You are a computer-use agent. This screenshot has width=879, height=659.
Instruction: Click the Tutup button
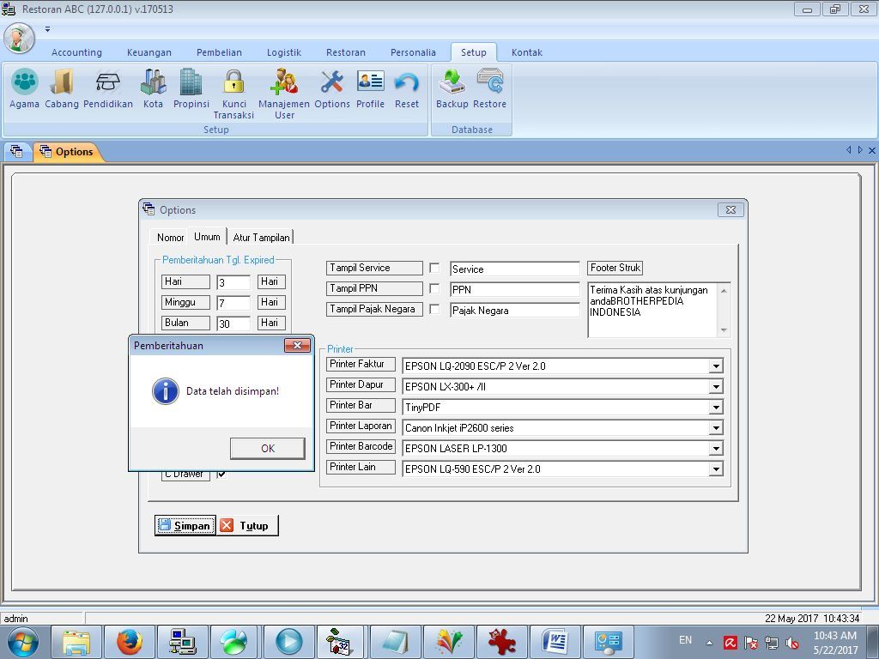pyautogui.click(x=247, y=525)
